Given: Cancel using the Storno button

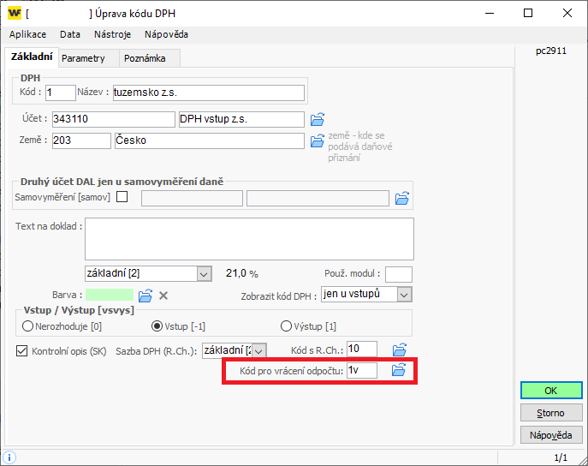Looking at the screenshot, I should point(550,413).
